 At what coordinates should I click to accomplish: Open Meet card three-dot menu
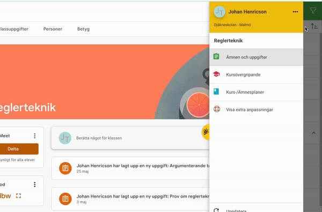click(x=35, y=136)
